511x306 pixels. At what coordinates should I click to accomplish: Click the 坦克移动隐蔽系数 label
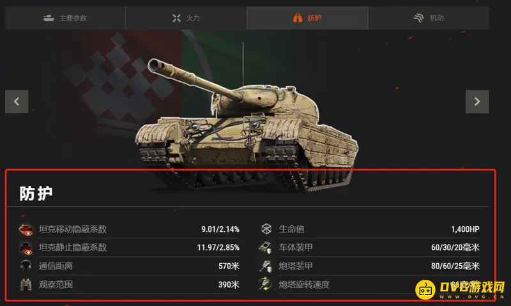click(x=73, y=229)
